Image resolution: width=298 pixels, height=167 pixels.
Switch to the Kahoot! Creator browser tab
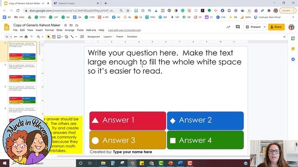(x=76, y=3)
